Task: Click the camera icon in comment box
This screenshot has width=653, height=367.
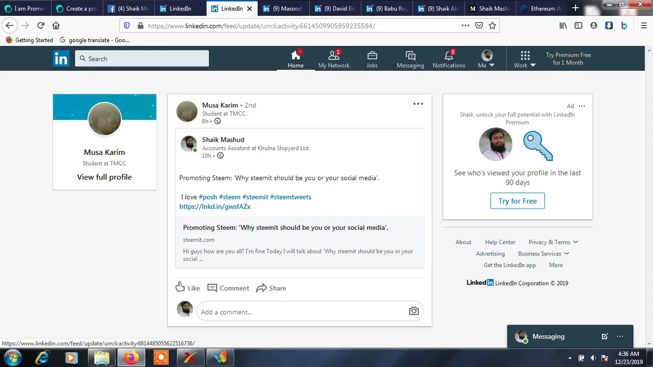Action: [x=414, y=311]
